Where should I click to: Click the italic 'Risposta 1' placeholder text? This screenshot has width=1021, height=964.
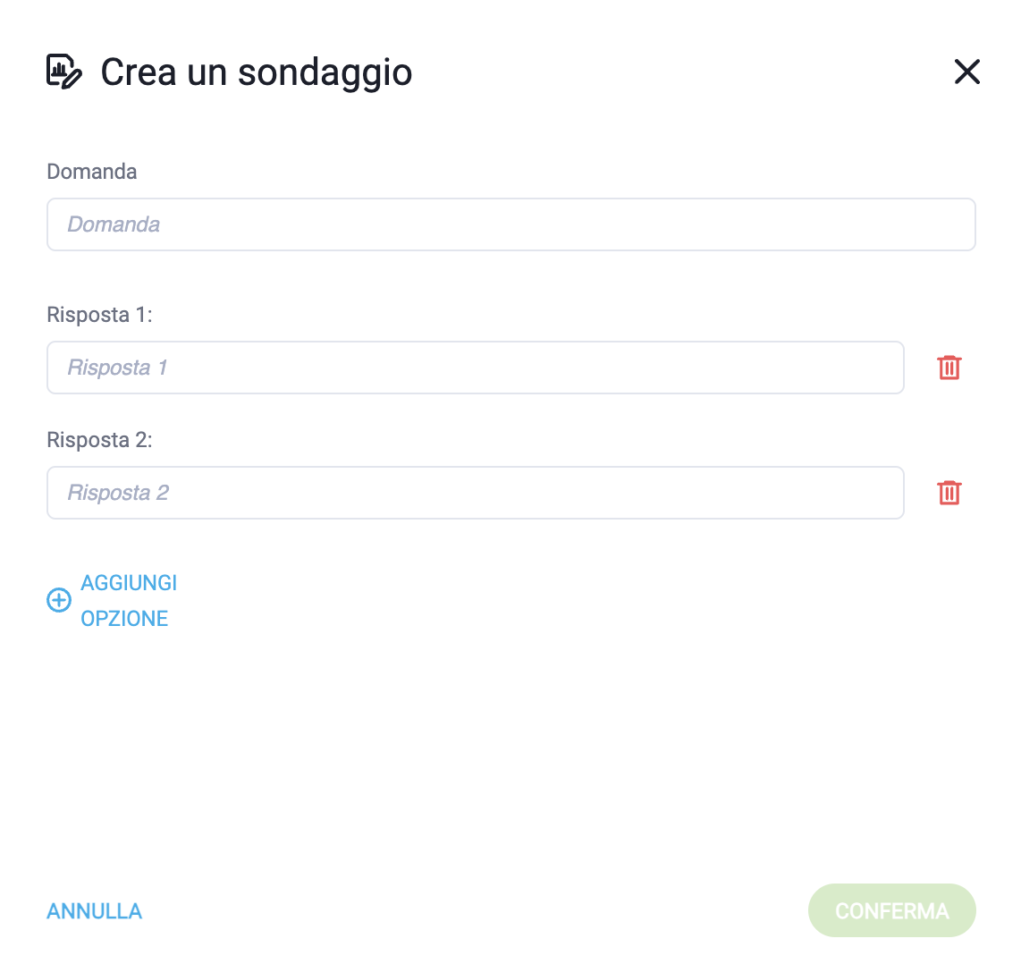click(117, 368)
